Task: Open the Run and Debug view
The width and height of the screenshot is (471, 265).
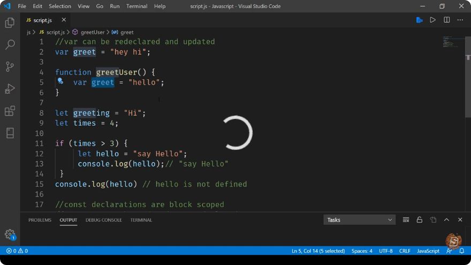Action: click(10, 89)
